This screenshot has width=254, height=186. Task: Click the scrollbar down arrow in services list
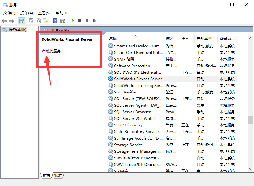(250, 169)
